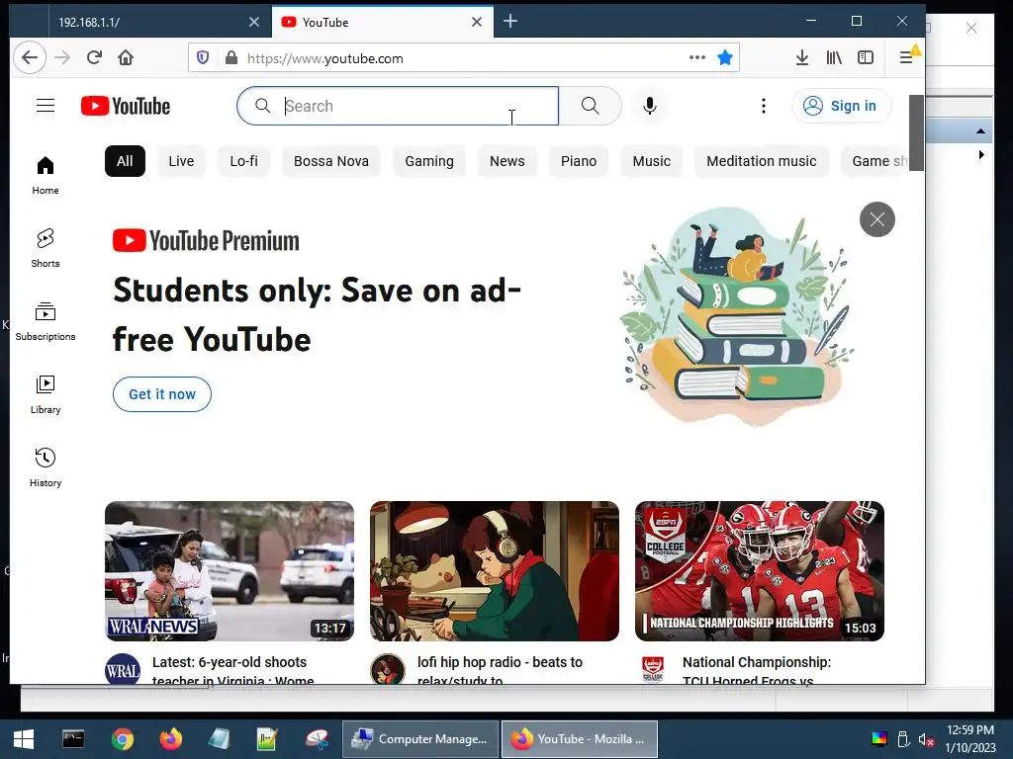Select the Live filter chip
The width and height of the screenshot is (1013, 759).
point(181,161)
